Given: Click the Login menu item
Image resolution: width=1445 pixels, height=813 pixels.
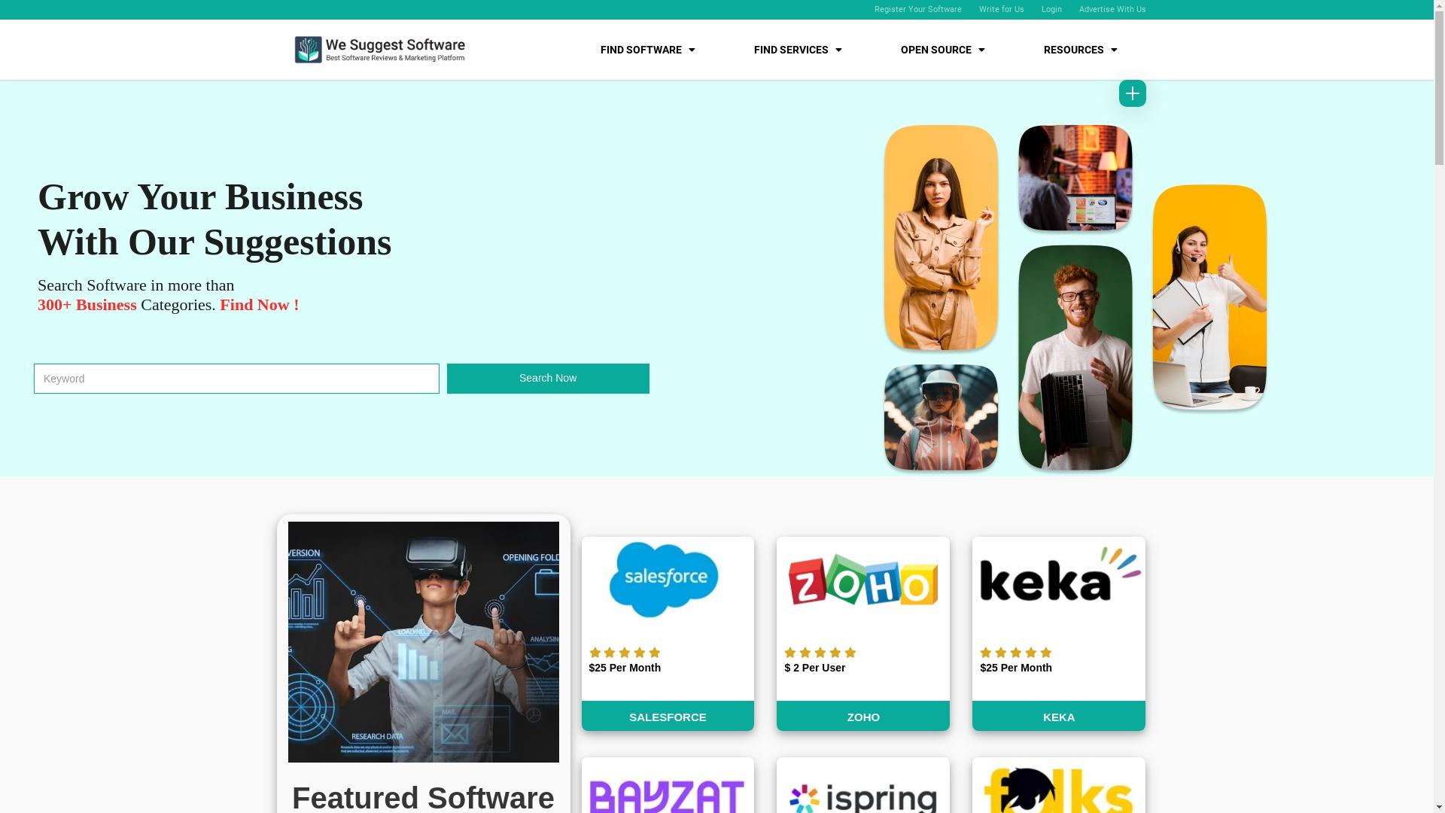Looking at the screenshot, I should pyautogui.click(x=1052, y=9).
